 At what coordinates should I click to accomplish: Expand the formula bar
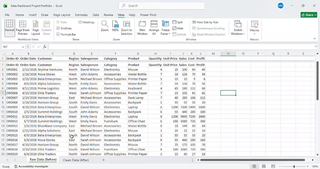(316, 46)
